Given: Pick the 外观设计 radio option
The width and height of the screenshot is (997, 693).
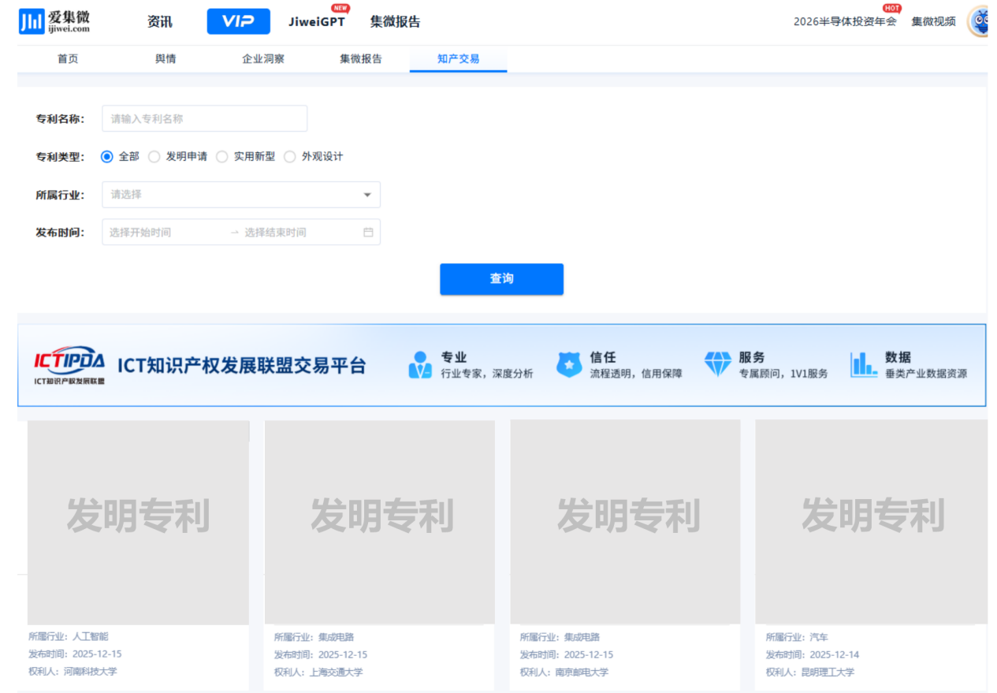Looking at the screenshot, I should pyautogui.click(x=290, y=157).
